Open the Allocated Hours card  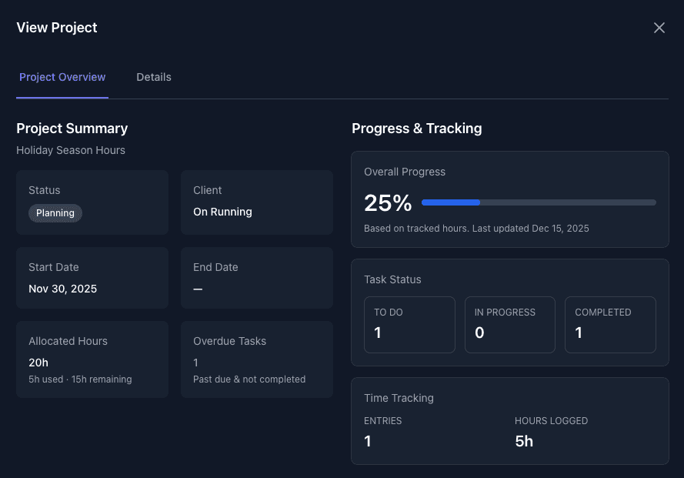pos(92,359)
